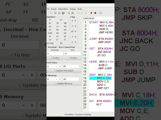Click the Memory value field showing 00
Screen dimensions: 161x120
pos(71,79)
